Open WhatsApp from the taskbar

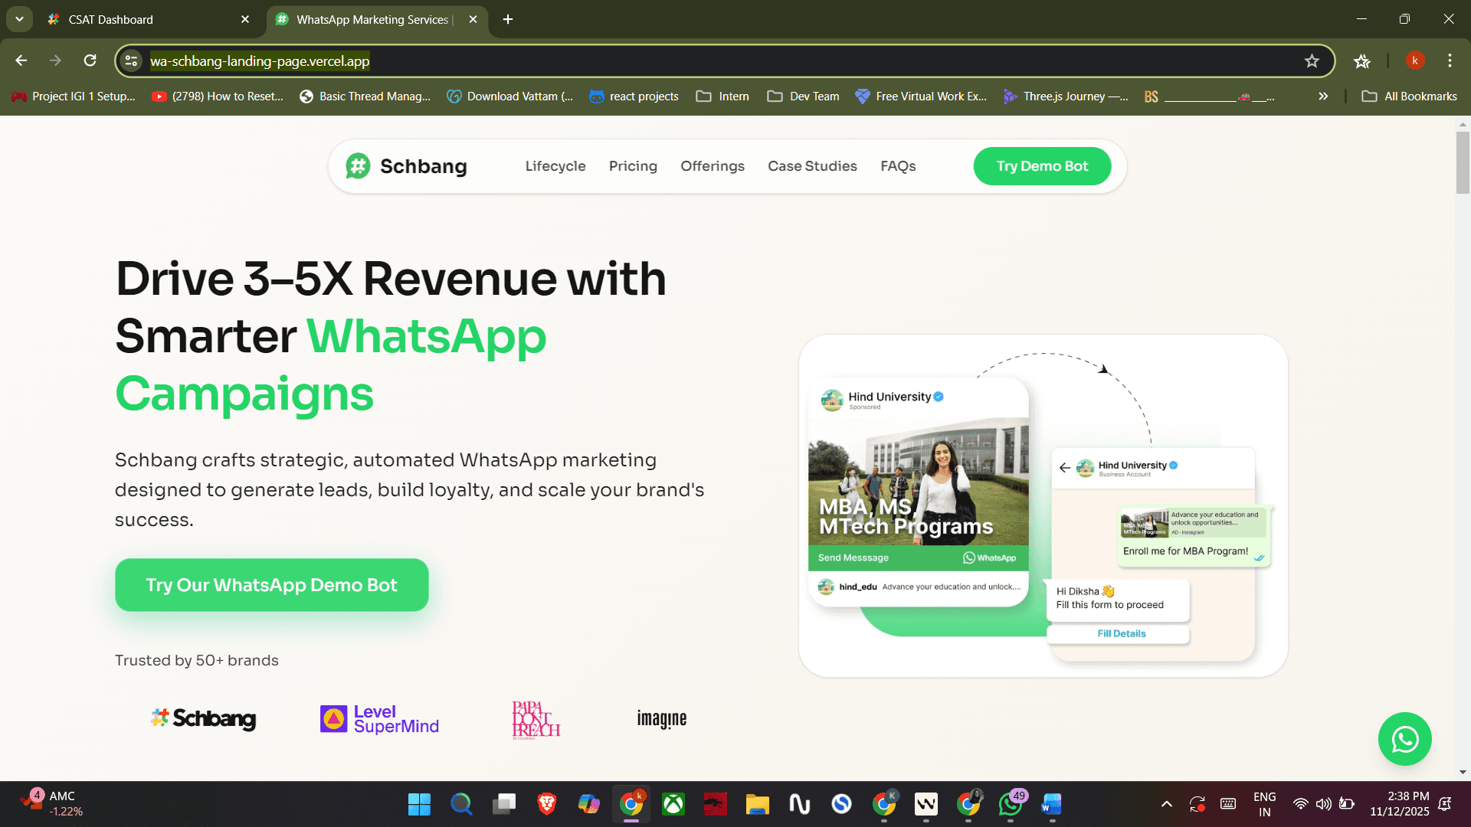pyautogui.click(x=1011, y=804)
